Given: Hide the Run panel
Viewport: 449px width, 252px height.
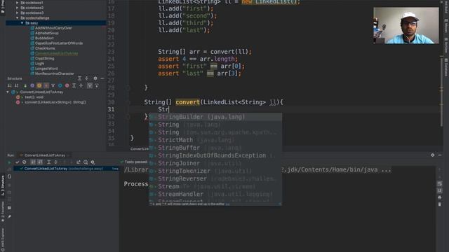Looking at the screenshot, I should pyautogui.click(x=440, y=155).
